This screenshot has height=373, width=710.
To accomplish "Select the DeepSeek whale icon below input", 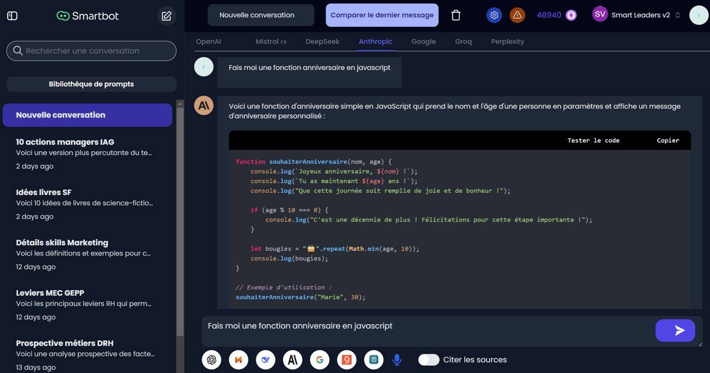I will click(x=266, y=360).
